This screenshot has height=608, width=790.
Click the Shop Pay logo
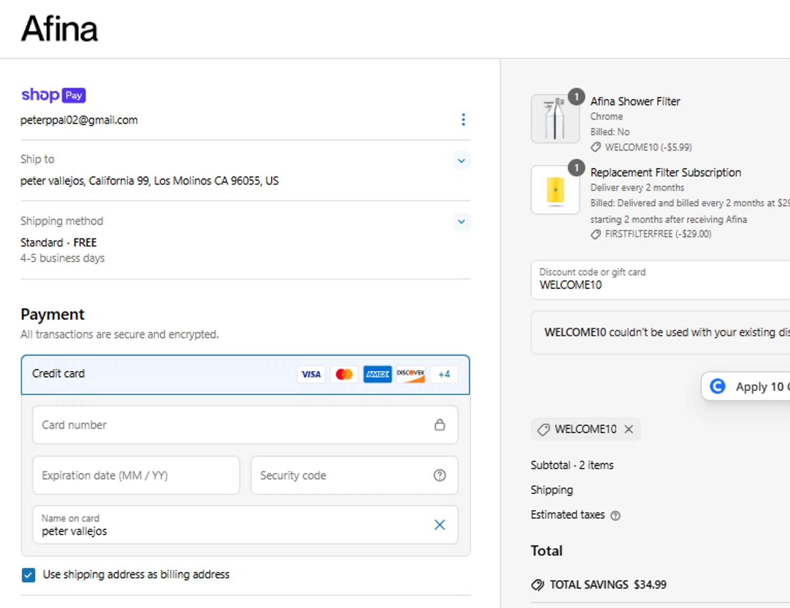(x=53, y=95)
